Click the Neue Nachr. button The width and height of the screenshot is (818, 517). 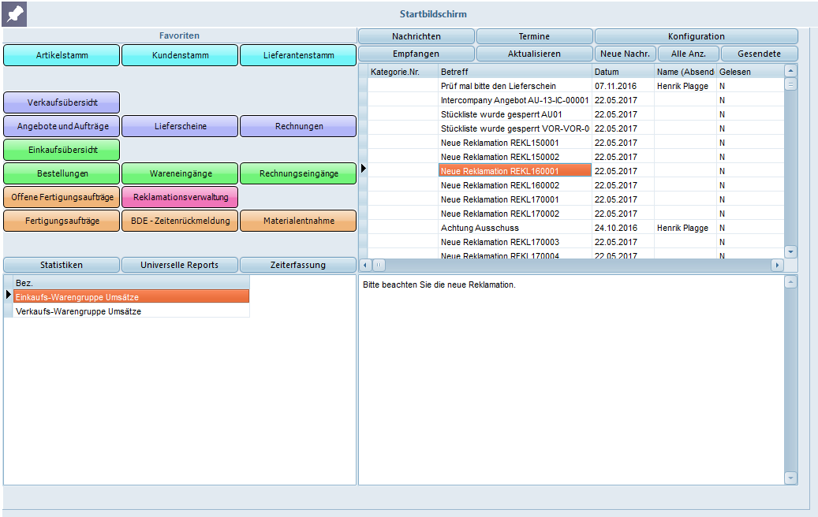(x=625, y=54)
